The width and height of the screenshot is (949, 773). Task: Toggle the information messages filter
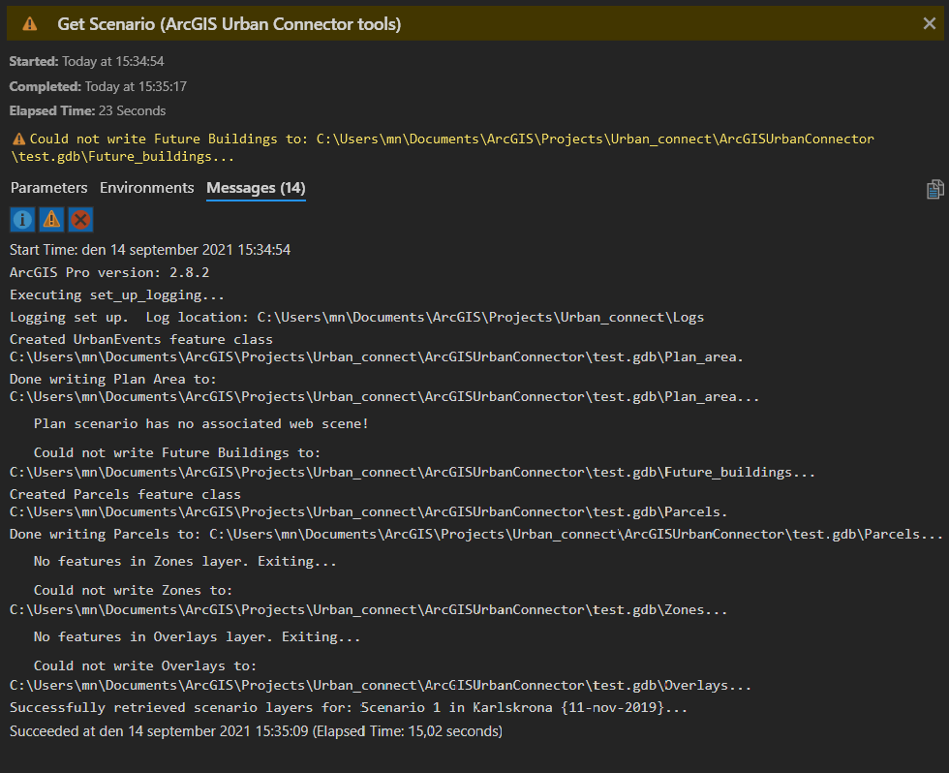[x=22, y=220]
